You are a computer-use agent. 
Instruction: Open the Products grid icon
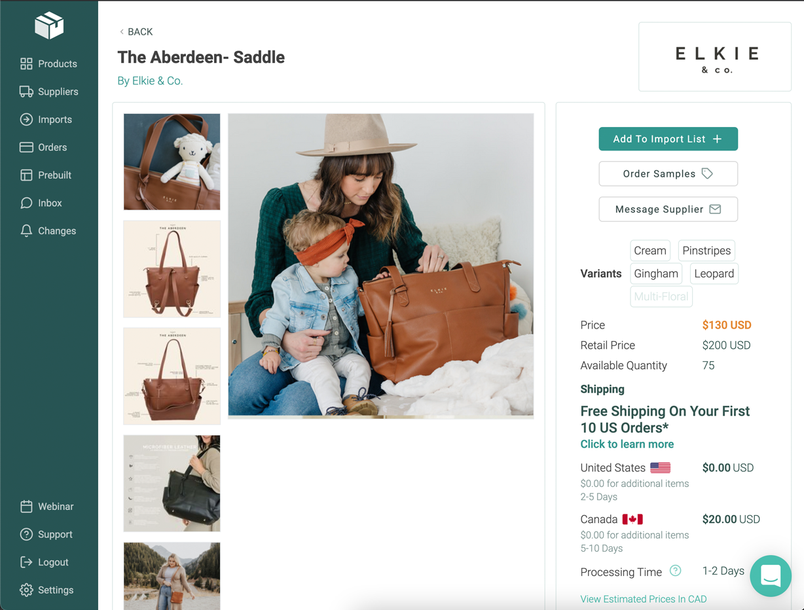pos(26,63)
